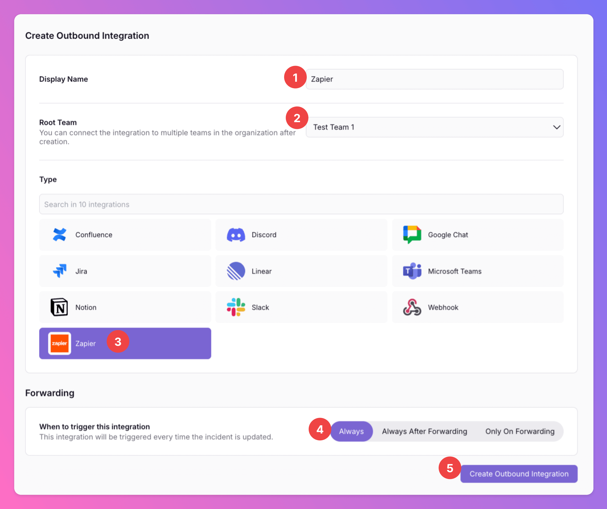Focus the Display Name field
This screenshot has height=509, width=607.
pyautogui.click(x=434, y=79)
